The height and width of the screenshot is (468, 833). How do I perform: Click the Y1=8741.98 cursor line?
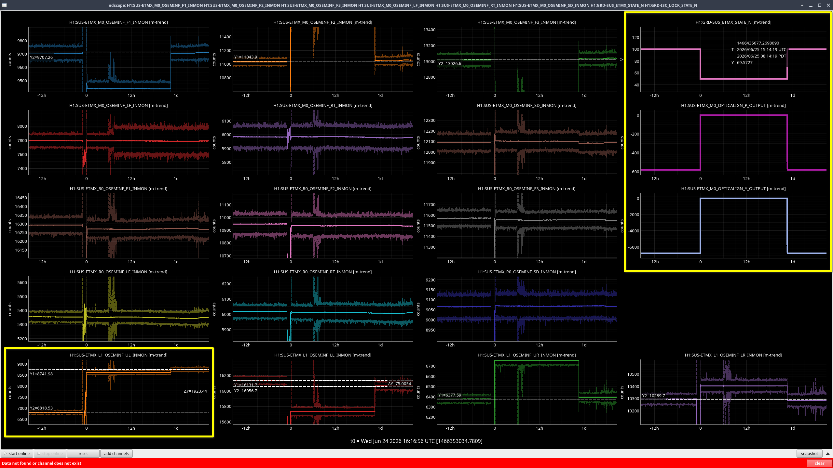click(x=119, y=370)
